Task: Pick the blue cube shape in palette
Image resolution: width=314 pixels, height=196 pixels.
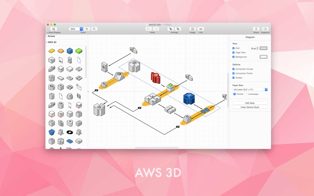Action: 70,51
